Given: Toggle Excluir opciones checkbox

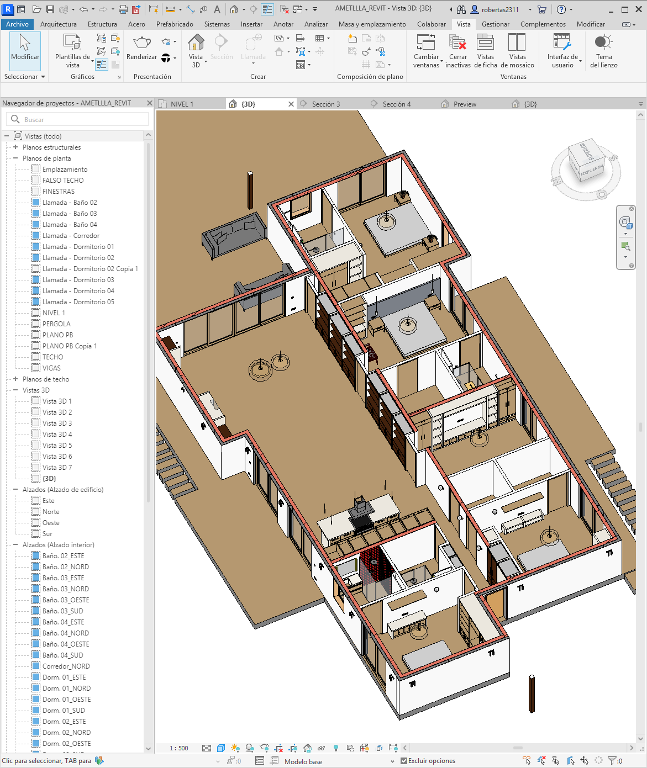Looking at the screenshot, I should (x=404, y=761).
